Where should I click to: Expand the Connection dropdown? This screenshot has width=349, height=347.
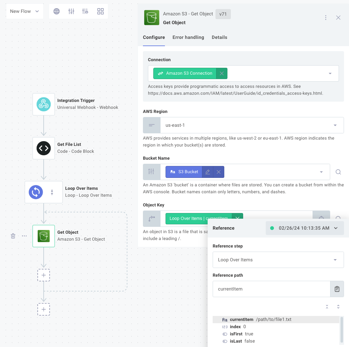[330, 73]
